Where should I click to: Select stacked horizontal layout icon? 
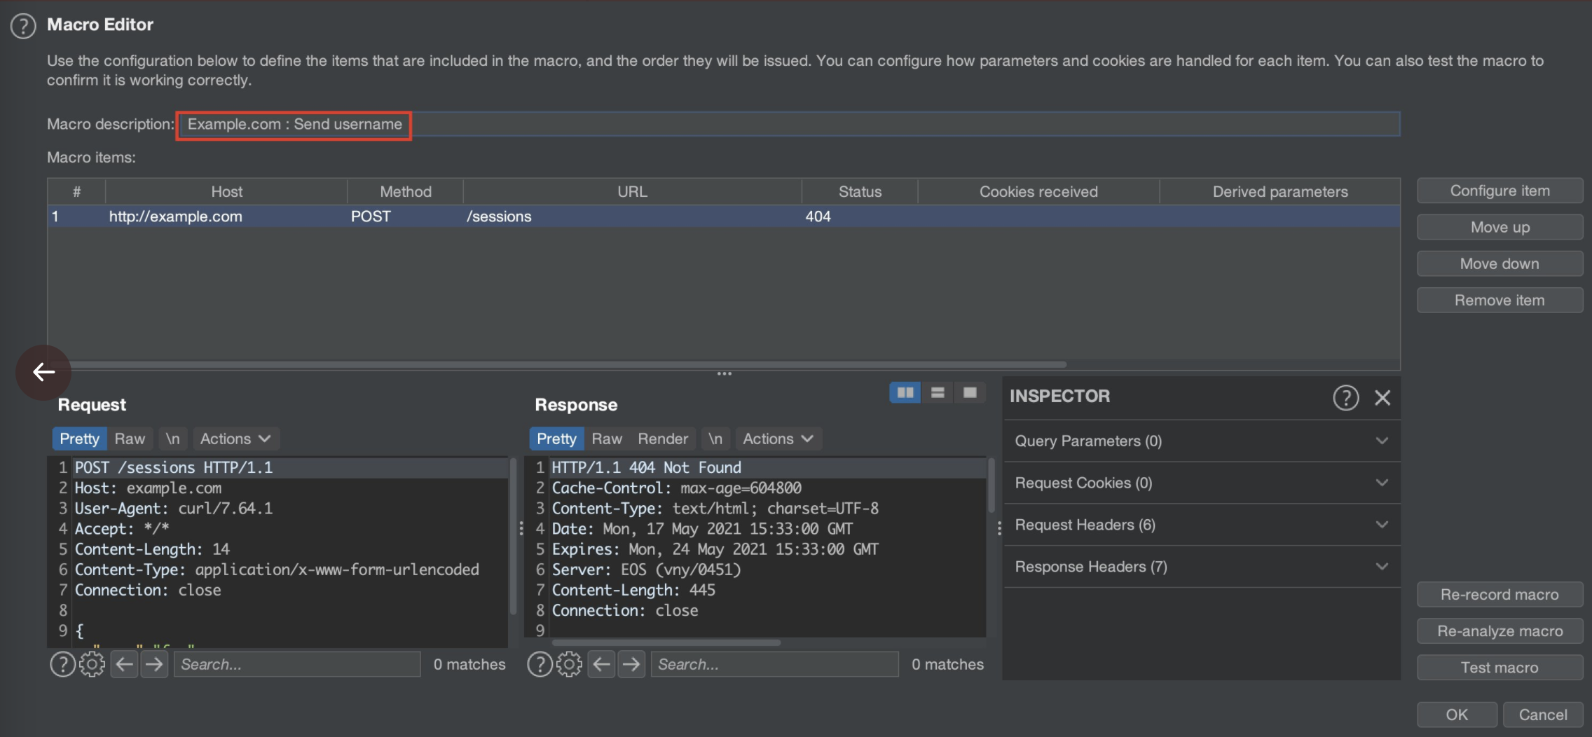click(x=938, y=392)
